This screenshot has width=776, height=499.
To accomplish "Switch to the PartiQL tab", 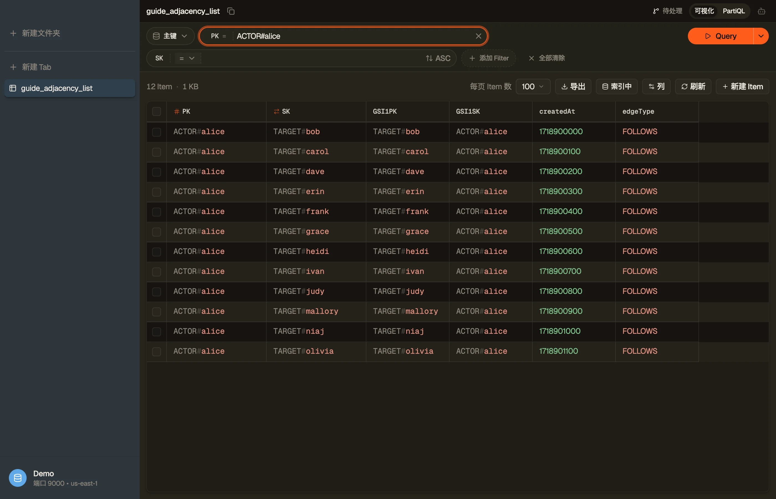I will (x=733, y=11).
